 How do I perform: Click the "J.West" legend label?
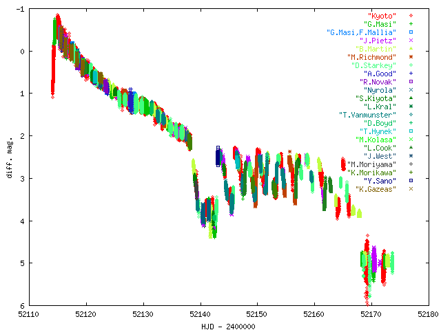click(380, 156)
